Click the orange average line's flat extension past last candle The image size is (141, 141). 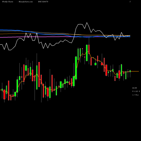click(x=135, y=71)
